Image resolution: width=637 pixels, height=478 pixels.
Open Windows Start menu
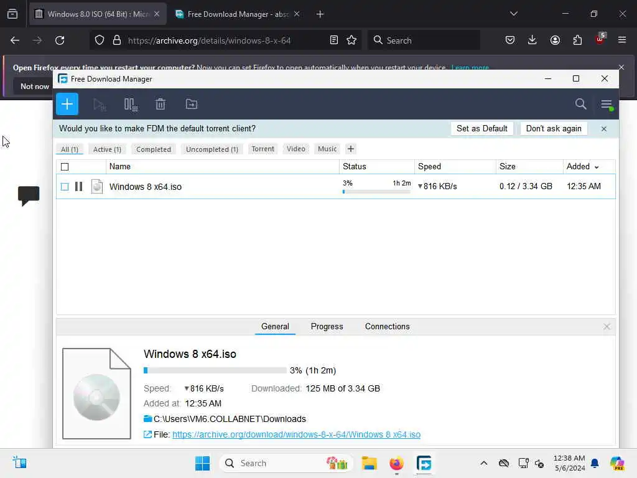click(x=202, y=463)
